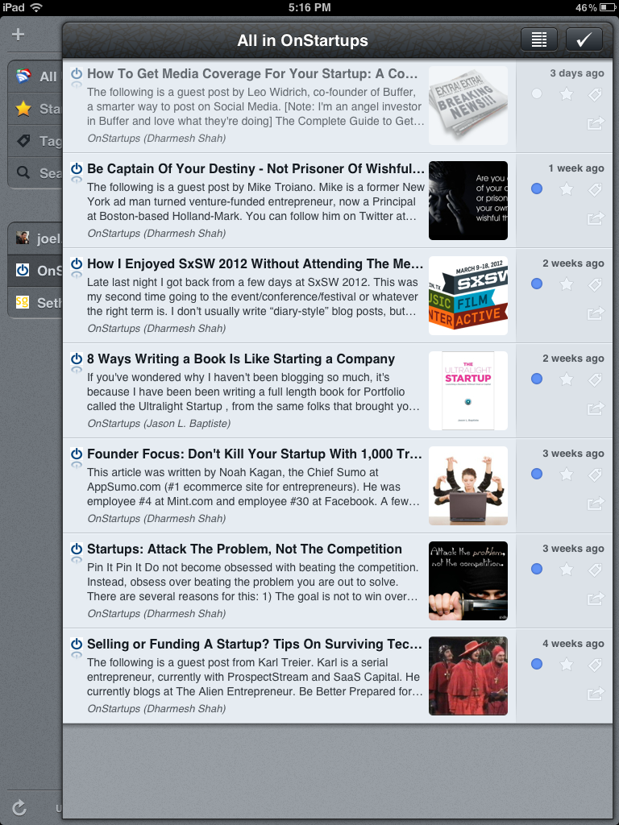Tag the Media Coverage article

596,94
